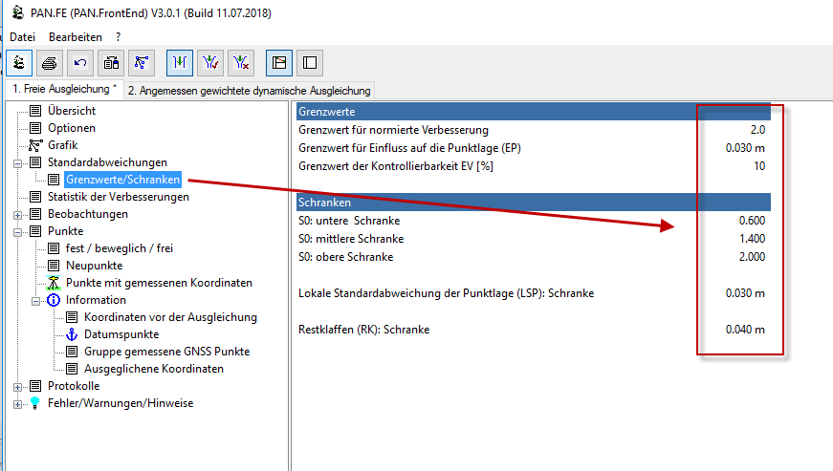Image resolution: width=833 pixels, height=471 pixels.
Task: Click the toolbar icon with red checkmark
Action: 209,63
